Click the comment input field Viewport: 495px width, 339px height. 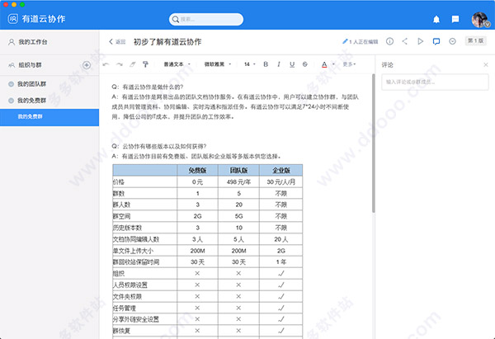(435, 82)
